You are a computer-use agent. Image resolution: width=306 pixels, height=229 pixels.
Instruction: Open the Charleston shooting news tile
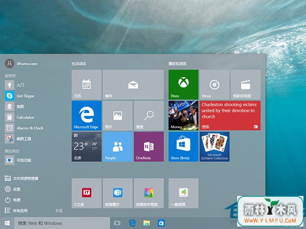coord(230,116)
